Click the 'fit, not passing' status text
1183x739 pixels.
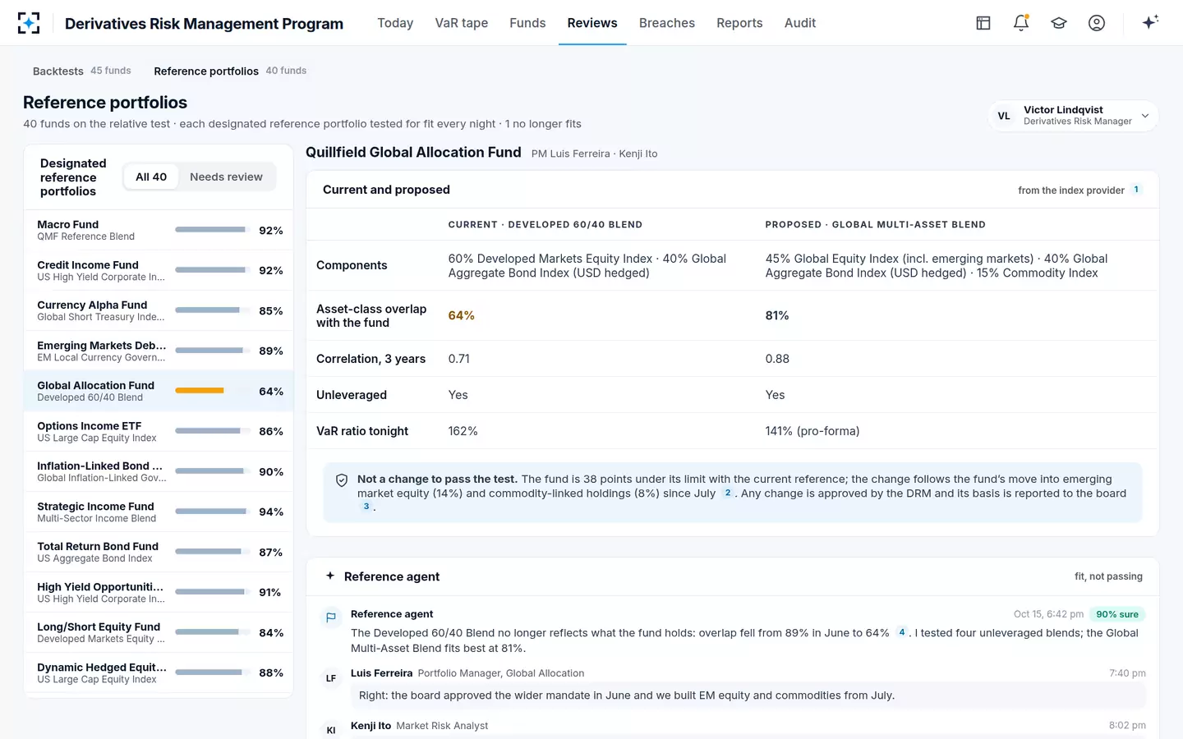click(1108, 576)
